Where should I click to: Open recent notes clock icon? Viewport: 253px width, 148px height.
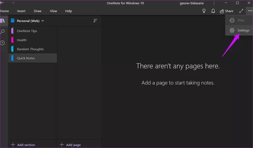pos(3,43)
